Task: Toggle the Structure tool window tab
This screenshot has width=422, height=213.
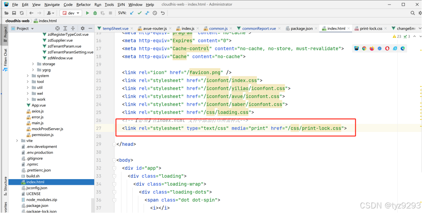Action: (x=5, y=186)
